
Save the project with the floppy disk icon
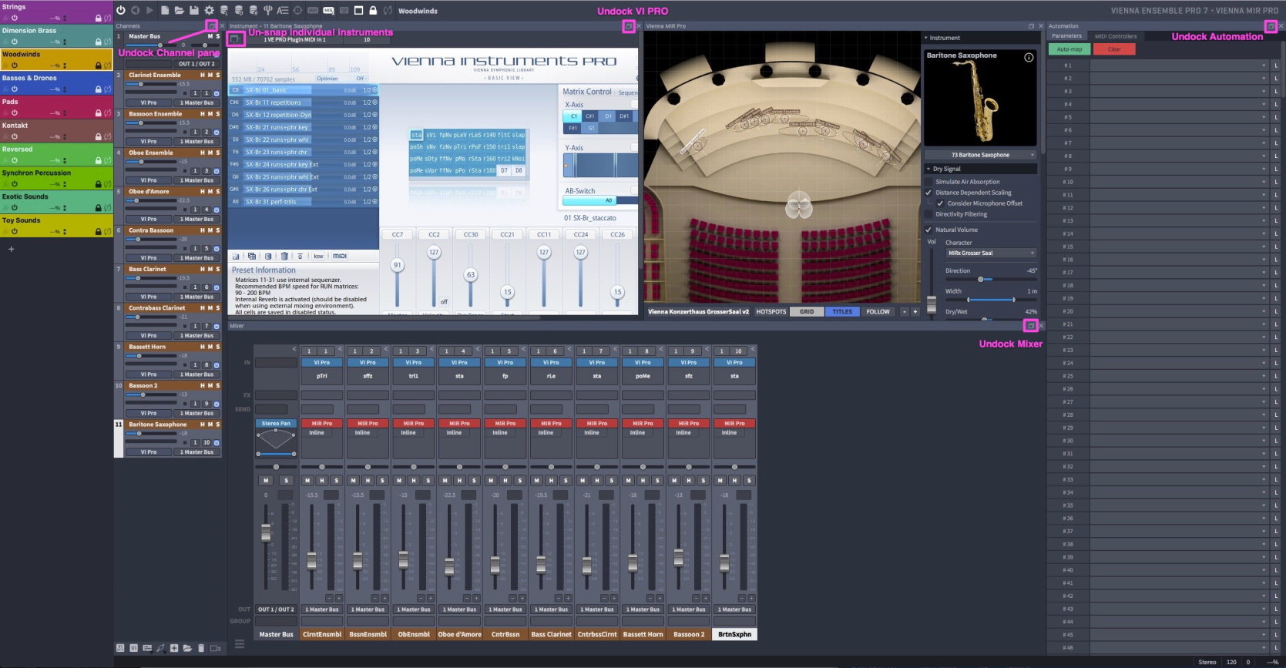(x=193, y=10)
